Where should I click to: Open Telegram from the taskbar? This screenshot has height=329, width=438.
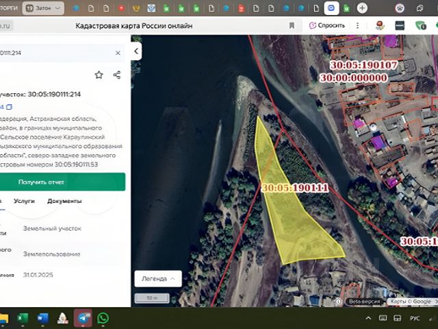83,318
